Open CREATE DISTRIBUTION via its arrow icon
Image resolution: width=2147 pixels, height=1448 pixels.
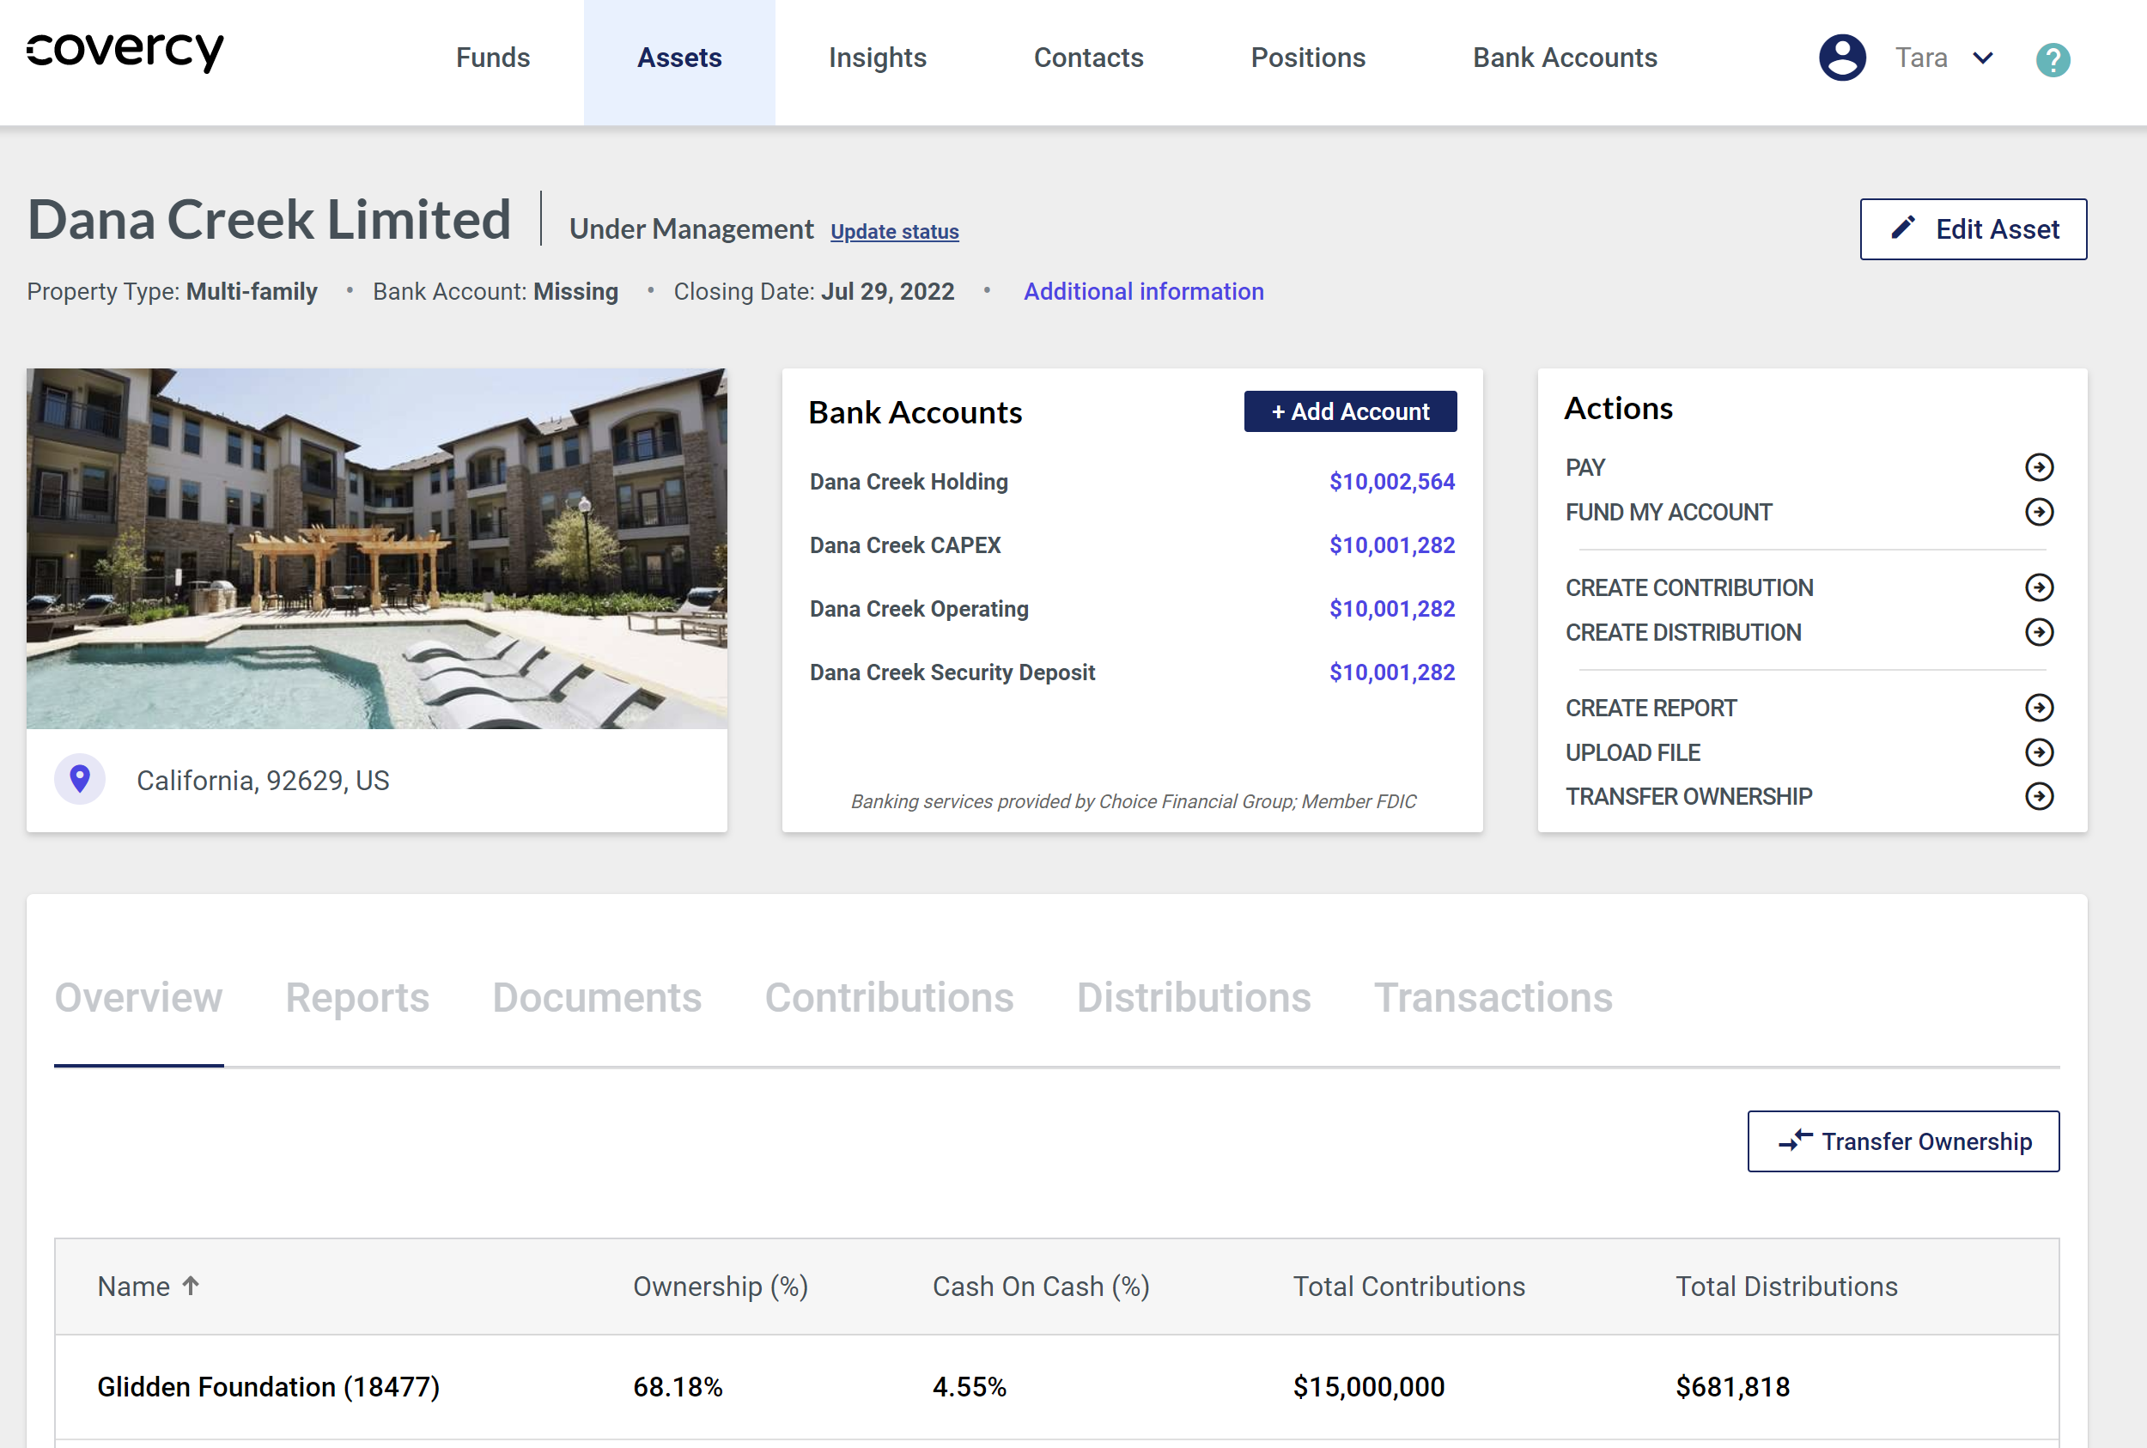point(2039,631)
